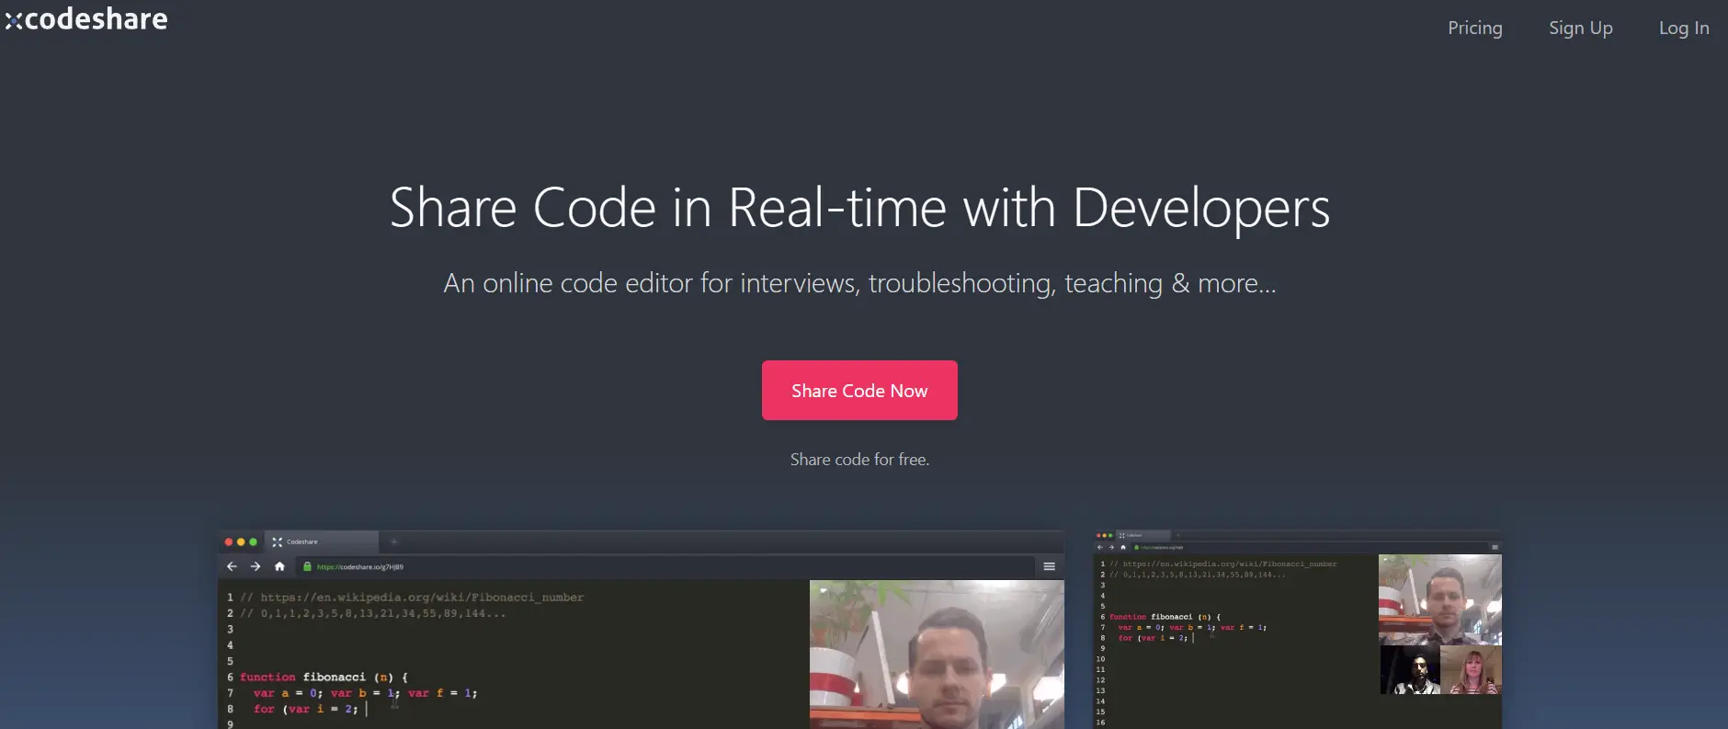Click the main headline 'Share Code in Real-time with Developers'

point(859,208)
